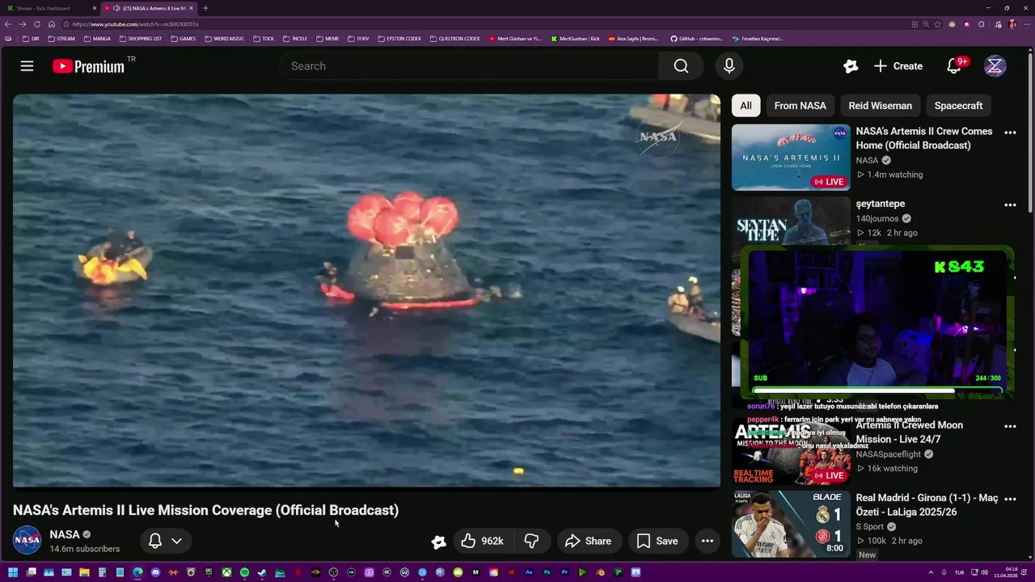Like the video with thumbs up
Screen dimensions: 1035x582
(481, 541)
